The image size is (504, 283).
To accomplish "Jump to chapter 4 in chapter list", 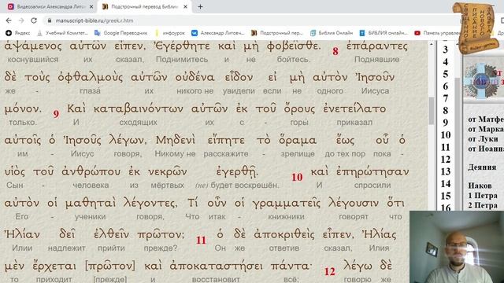I will (445, 62).
